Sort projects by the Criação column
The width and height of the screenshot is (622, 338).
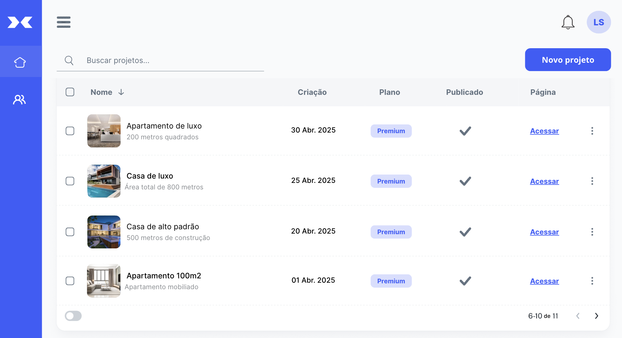tap(312, 92)
